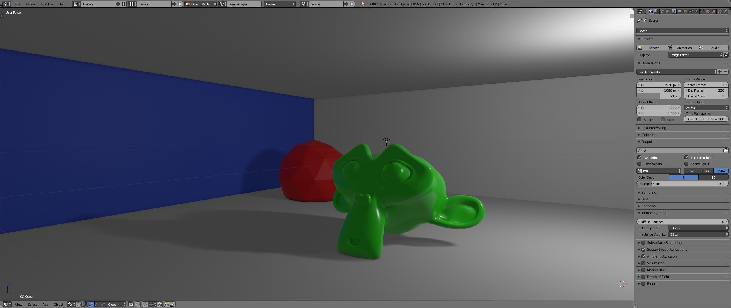Toggle the 3D manipulator axes icon
731x308 pixels.
86,304
